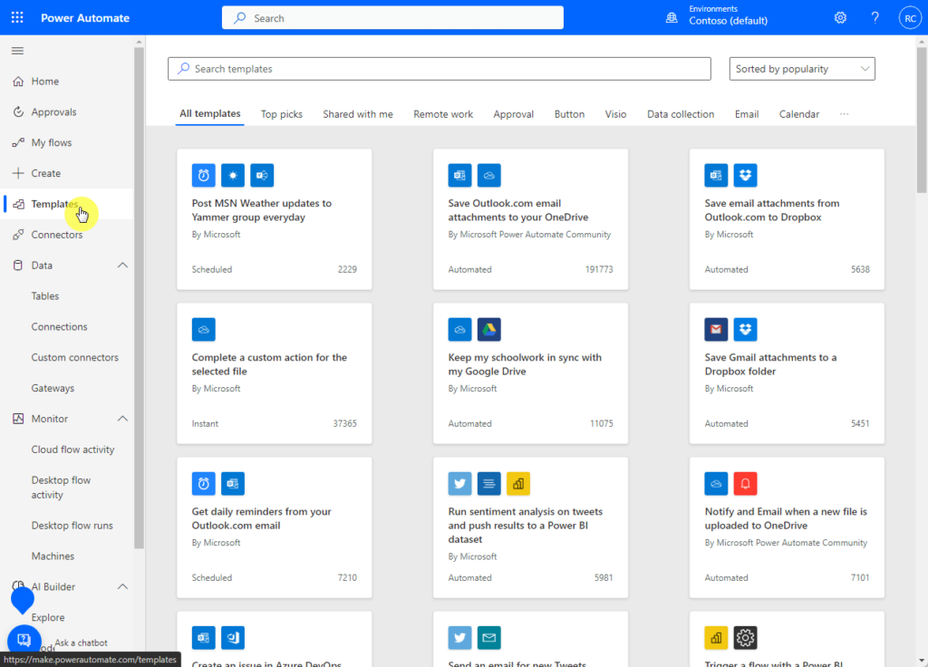Open Save Outlook.com email attachments to OneDrive template

[530, 219]
